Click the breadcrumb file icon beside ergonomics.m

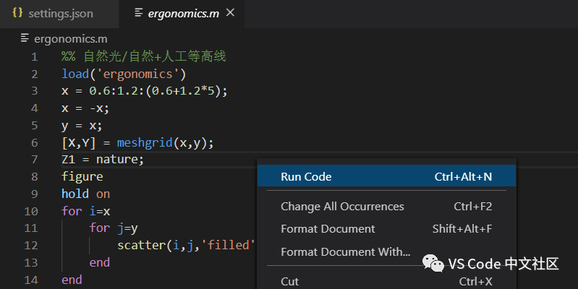pos(25,38)
